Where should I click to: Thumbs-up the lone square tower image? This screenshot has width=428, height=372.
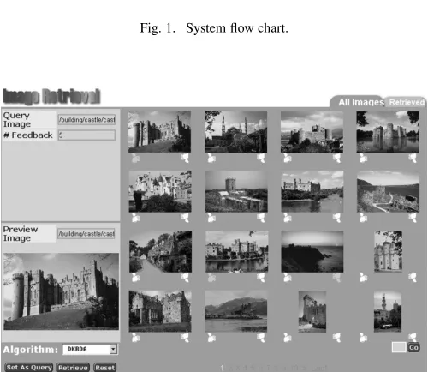pyautogui.click(x=211, y=218)
